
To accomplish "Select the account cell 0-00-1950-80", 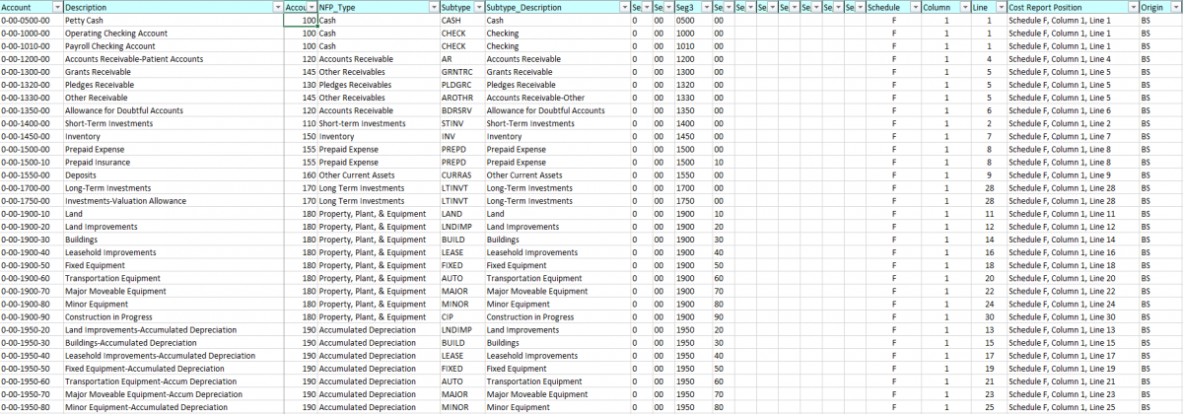I will coord(32,406).
